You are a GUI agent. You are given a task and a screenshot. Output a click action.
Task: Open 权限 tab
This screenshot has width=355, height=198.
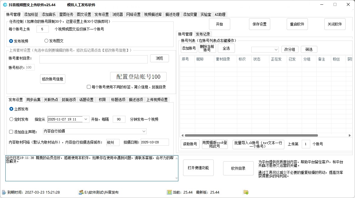pos(102,100)
